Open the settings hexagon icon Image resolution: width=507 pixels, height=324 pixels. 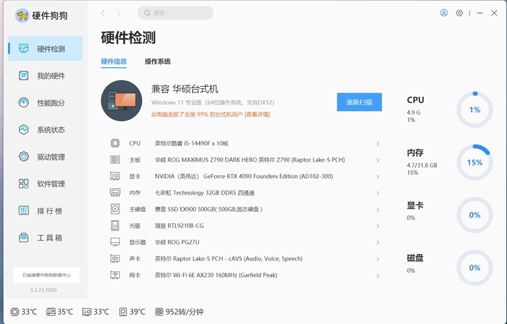(x=459, y=13)
